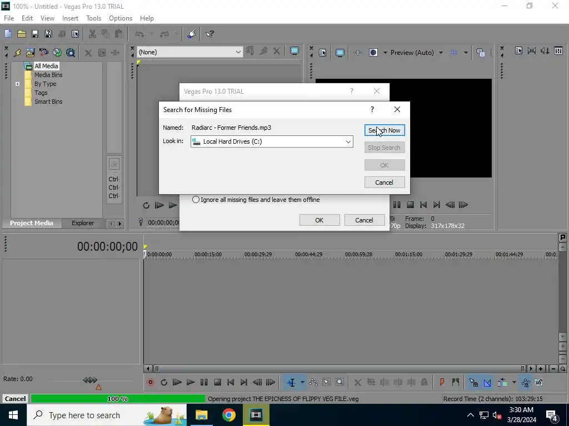Toggle trimmer external monitor icon
Image resolution: width=569 pixels, height=426 pixels.
click(x=295, y=52)
